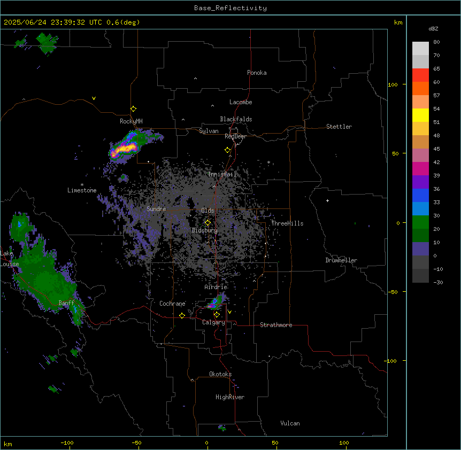Click the 57 dBZ legend value
This screenshot has width=461, height=450.
[436, 96]
